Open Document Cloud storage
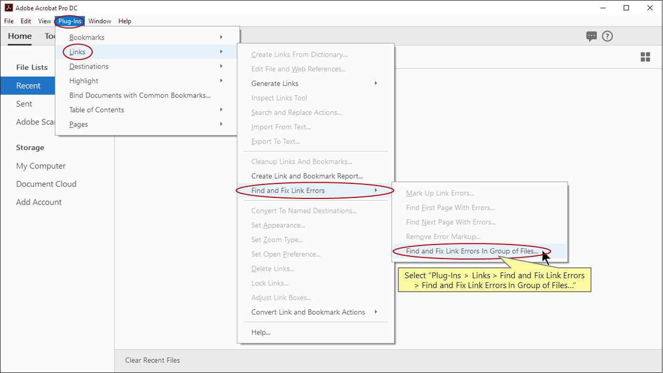Image resolution: width=663 pixels, height=373 pixels. point(46,184)
